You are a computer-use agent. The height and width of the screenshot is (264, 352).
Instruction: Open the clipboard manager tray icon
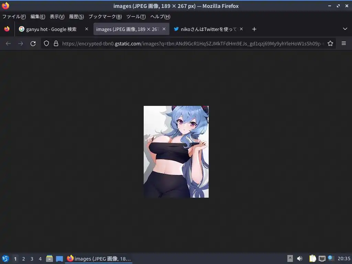pyautogui.click(x=312, y=258)
